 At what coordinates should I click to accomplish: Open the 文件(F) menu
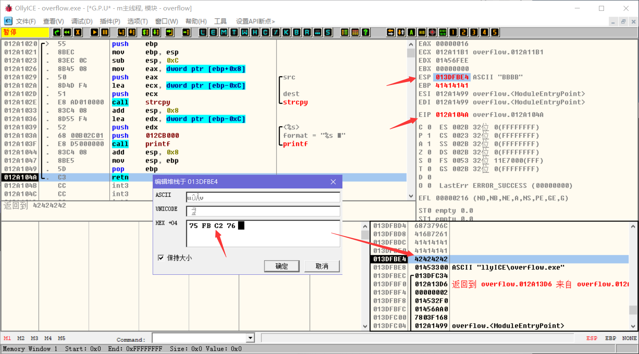26,21
